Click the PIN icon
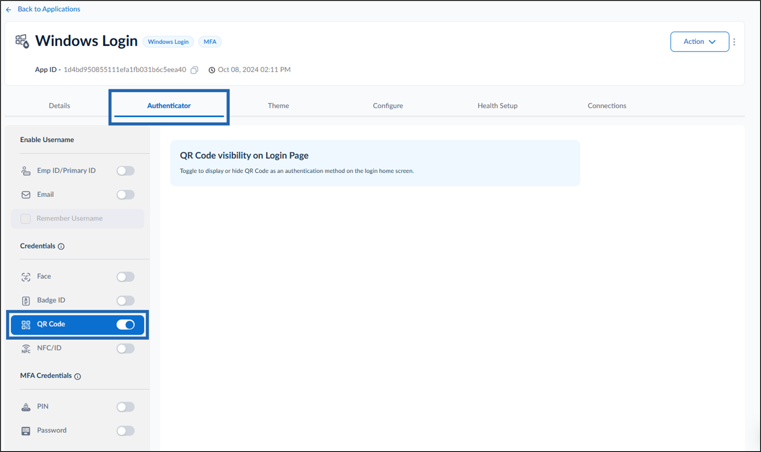Image resolution: width=761 pixels, height=452 pixels. [x=26, y=407]
